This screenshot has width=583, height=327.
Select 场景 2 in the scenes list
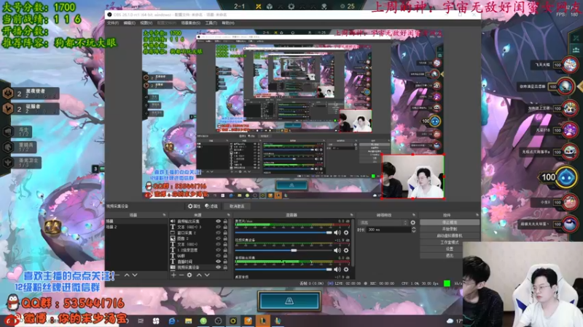click(x=136, y=227)
